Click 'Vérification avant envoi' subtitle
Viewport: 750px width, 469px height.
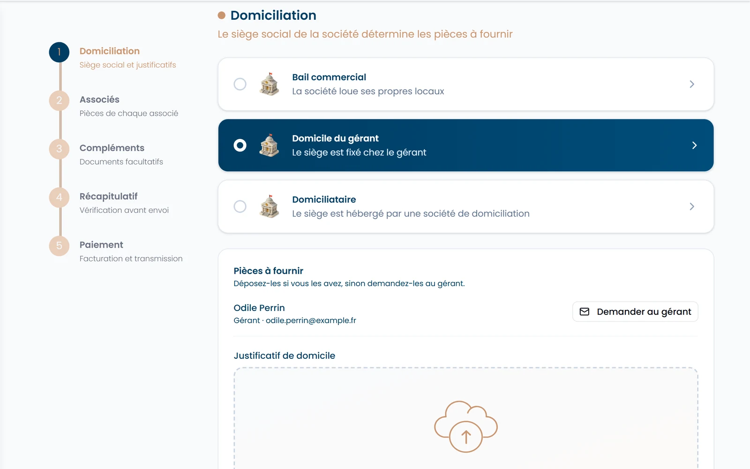pyautogui.click(x=124, y=210)
